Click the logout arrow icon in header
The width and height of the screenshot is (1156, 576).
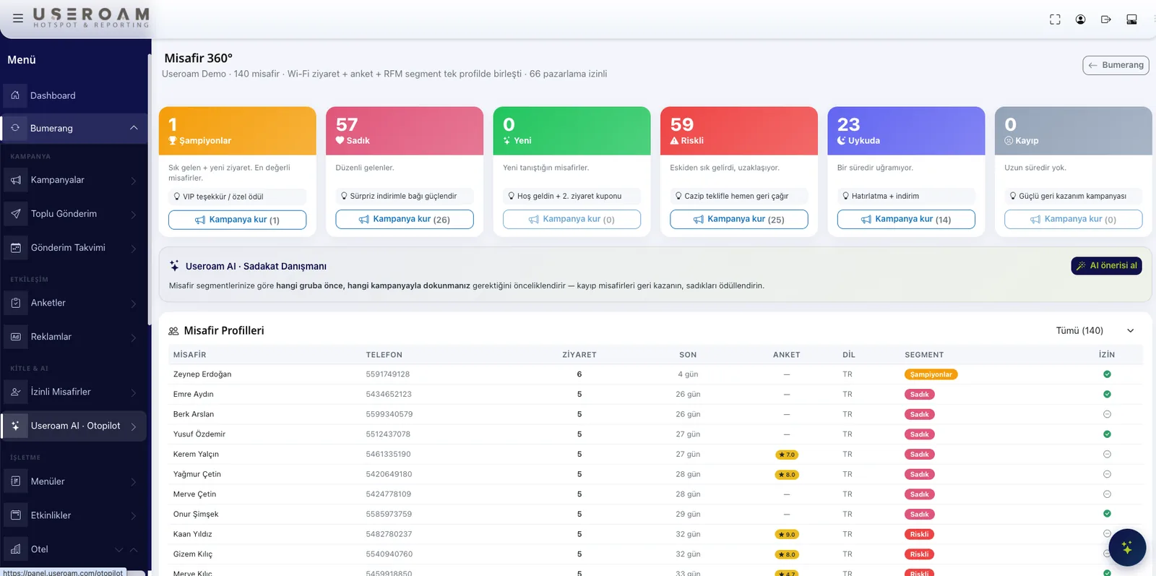point(1105,20)
